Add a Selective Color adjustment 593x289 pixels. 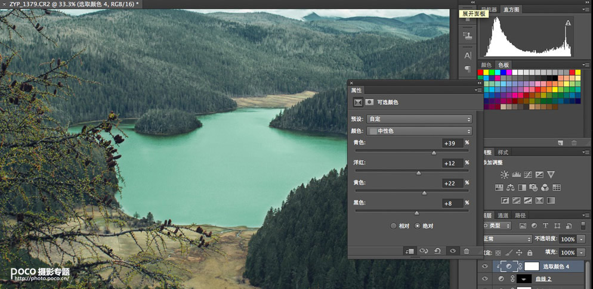pyautogui.click(x=539, y=200)
